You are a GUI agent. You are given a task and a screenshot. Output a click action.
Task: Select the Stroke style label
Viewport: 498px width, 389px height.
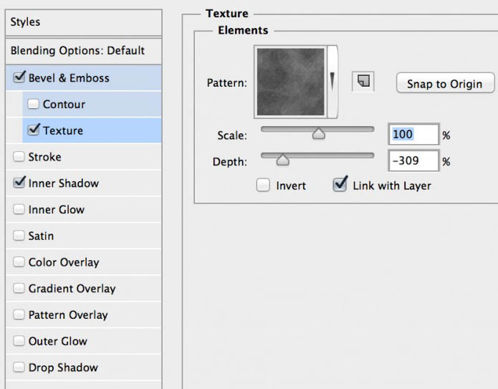[x=44, y=157]
